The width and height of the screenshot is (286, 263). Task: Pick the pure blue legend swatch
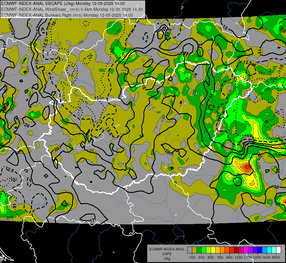(x=260, y=250)
